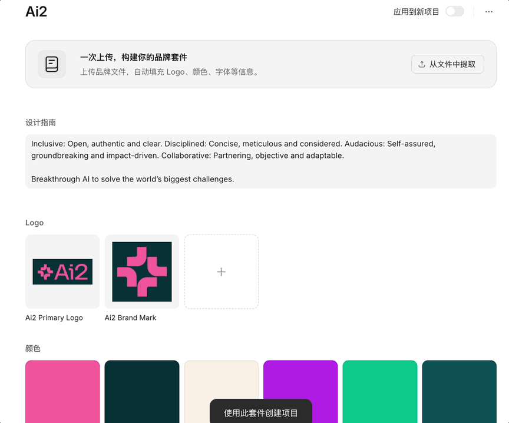
Task: Click the 一次上传，构建你的品牌套件 heading
Action: point(134,58)
